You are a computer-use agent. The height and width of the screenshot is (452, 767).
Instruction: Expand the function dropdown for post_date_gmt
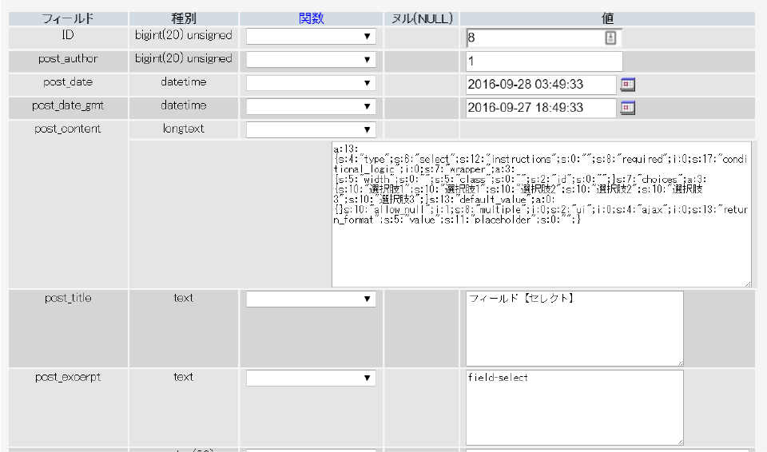point(311,106)
